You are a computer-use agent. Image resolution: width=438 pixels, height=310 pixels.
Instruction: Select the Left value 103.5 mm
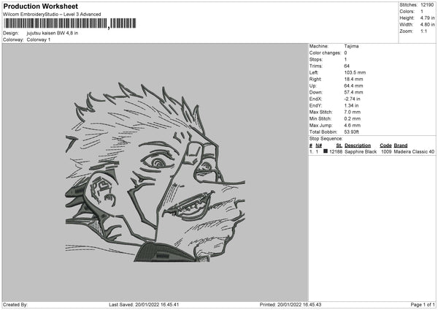click(355, 72)
